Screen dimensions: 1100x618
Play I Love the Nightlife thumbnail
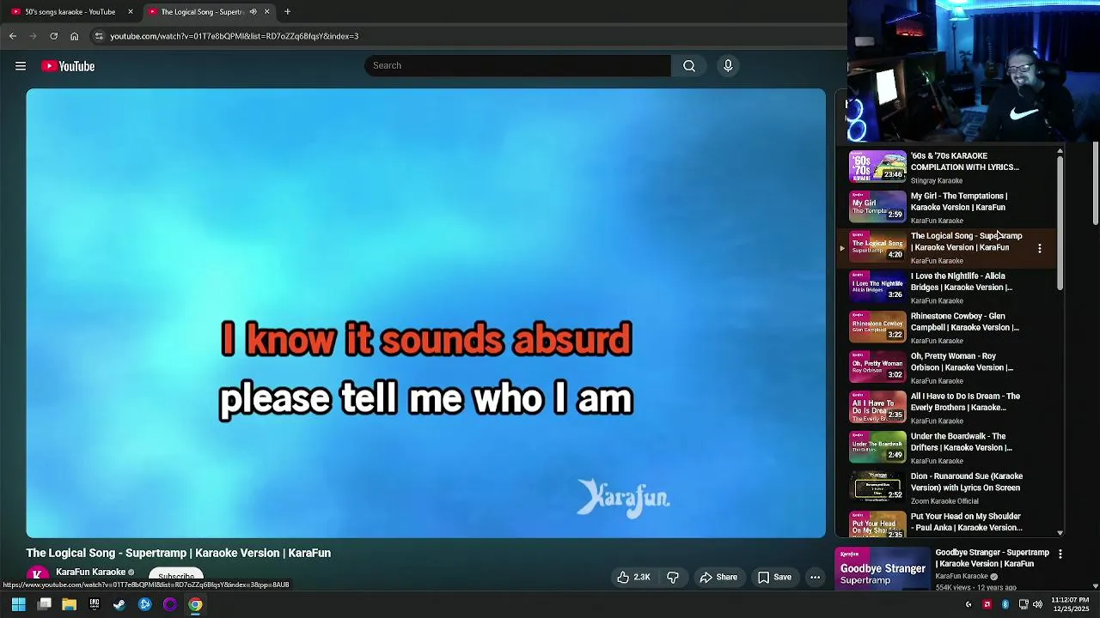pyautogui.click(x=877, y=287)
